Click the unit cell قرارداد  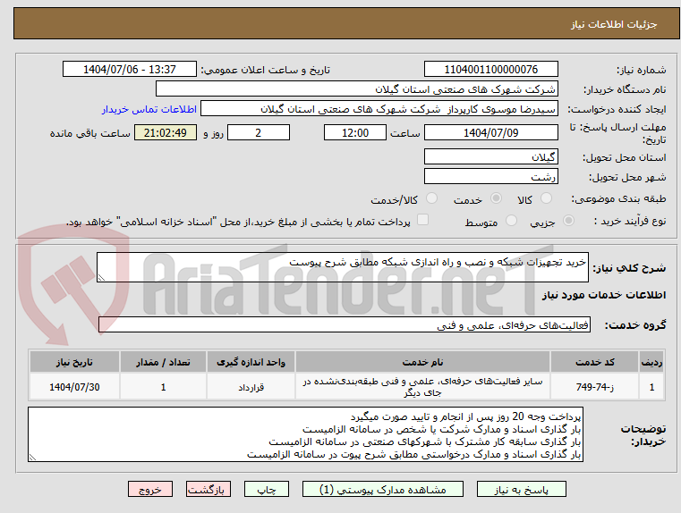pyautogui.click(x=251, y=387)
